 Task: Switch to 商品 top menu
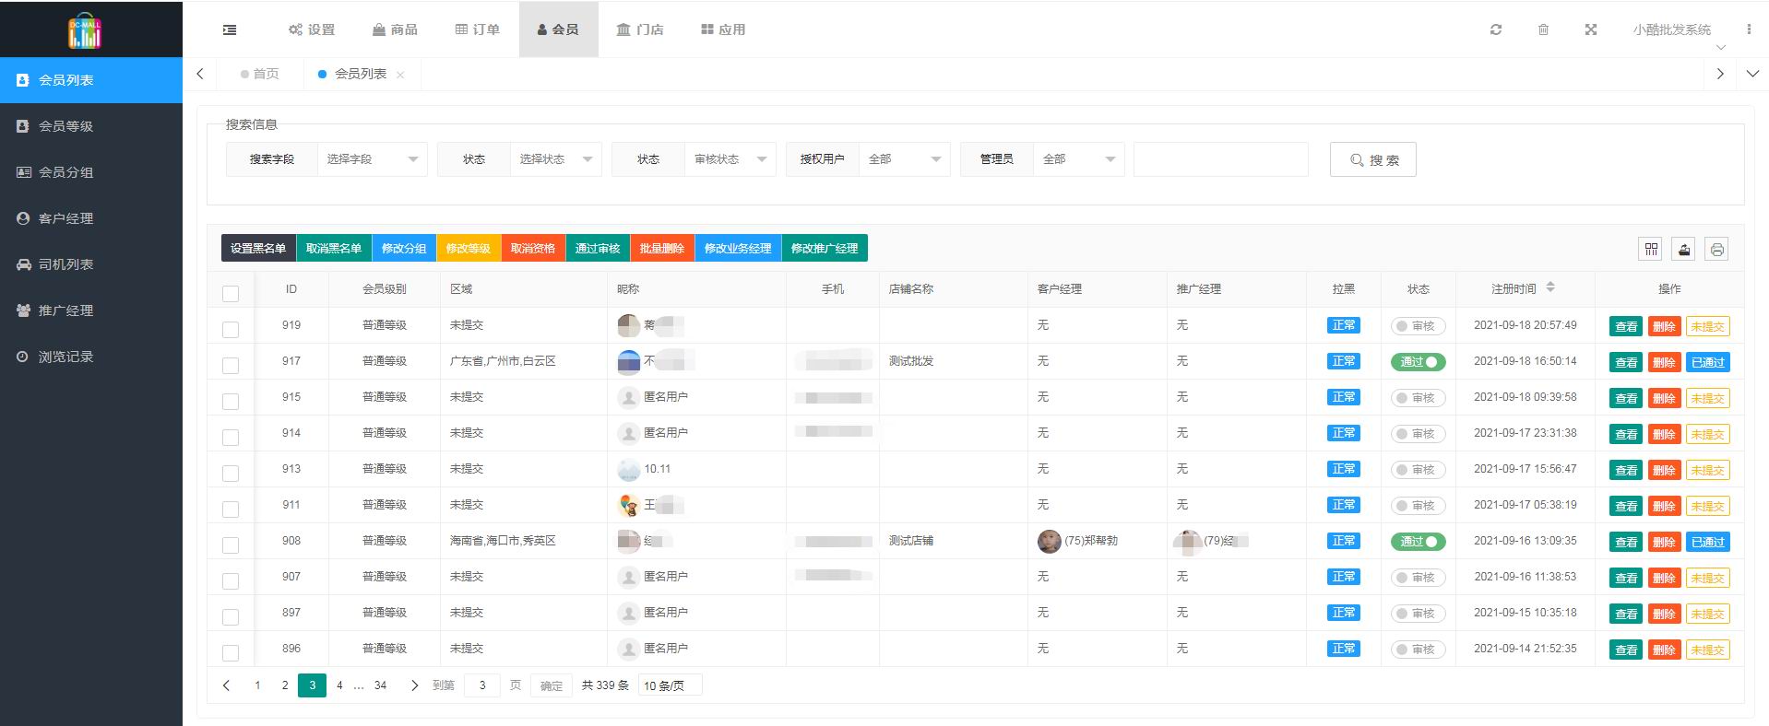point(395,29)
